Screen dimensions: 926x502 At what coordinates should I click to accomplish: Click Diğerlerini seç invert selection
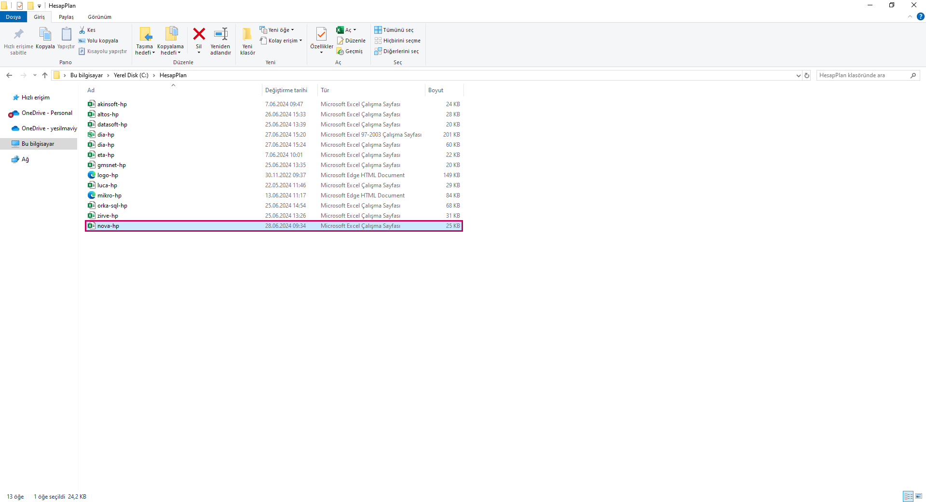tap(396, 51)
